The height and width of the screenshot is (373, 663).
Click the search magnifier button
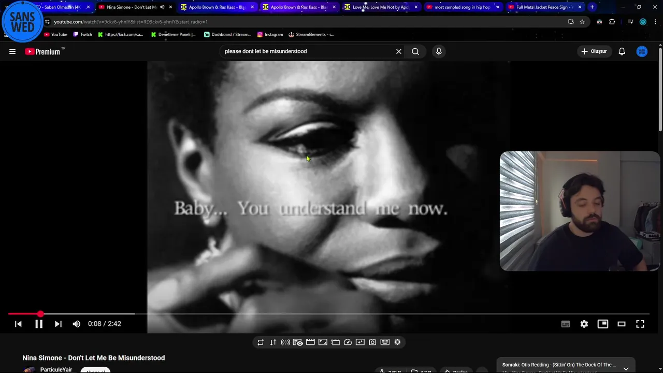(415, 51)
